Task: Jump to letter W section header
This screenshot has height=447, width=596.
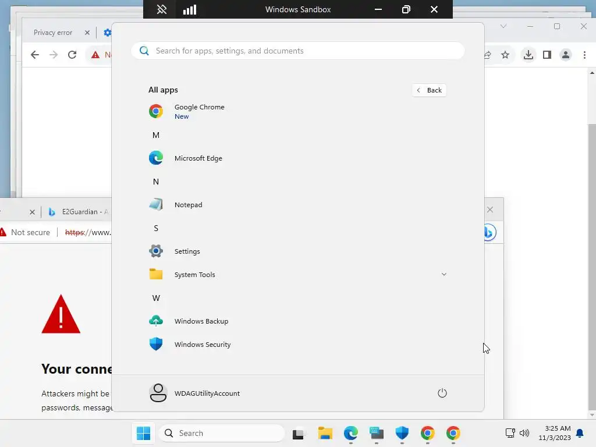Action: 156,298
